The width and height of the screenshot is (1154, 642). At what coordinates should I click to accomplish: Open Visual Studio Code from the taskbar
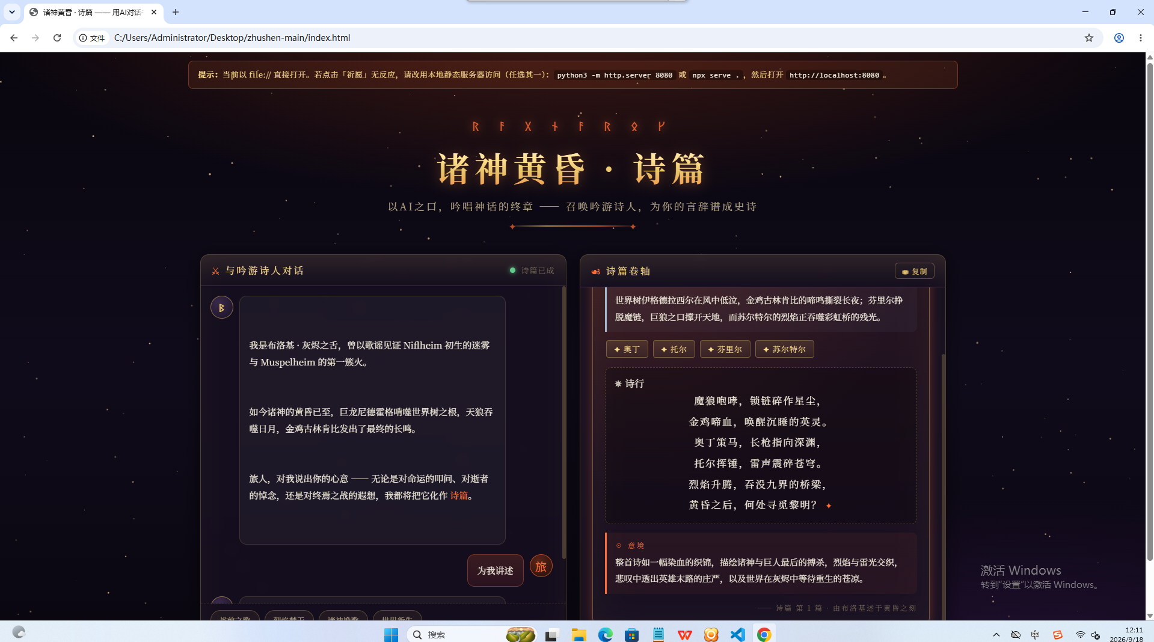(737, 635)
